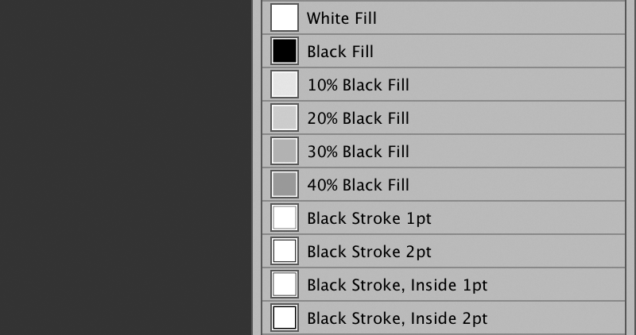Choose the 10% Black Fill text label
The width and height of the screenshot is (636, 335).
point(359,85)
